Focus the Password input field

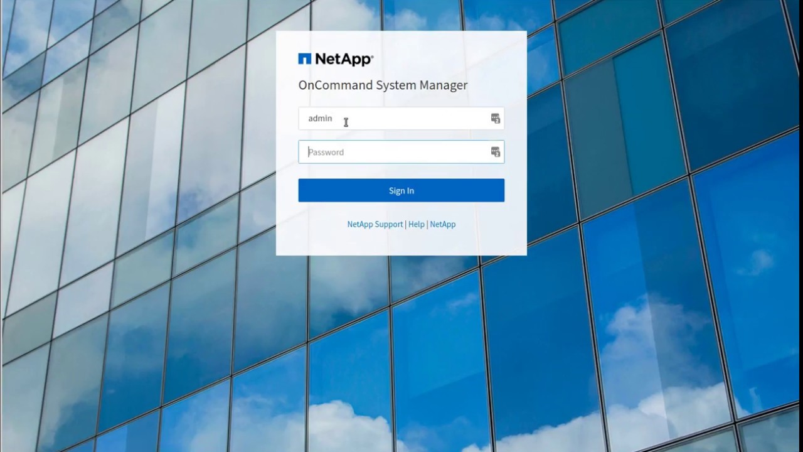point(401,152)
